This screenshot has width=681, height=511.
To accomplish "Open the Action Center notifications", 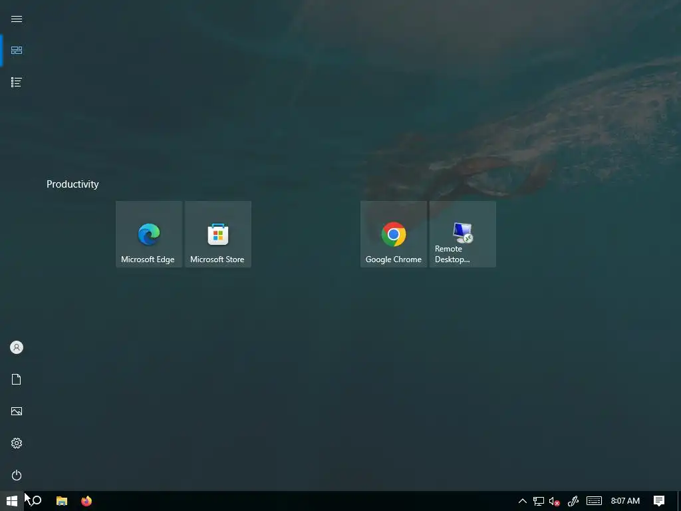I will tap(659, 501).
